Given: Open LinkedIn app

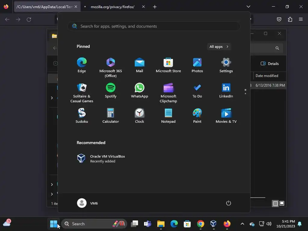Looking at the screenshot, I should coord(226,90).
